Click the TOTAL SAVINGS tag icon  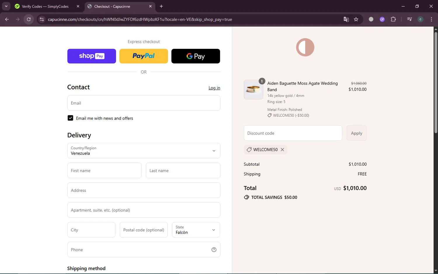(x=246, y=197)
